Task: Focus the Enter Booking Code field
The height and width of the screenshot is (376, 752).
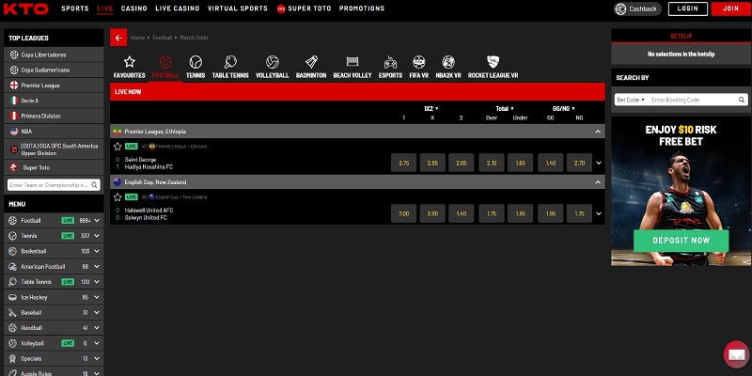Action: pos(693,100)
